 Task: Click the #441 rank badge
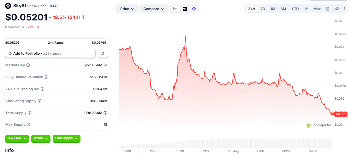(x=53, y=6)
